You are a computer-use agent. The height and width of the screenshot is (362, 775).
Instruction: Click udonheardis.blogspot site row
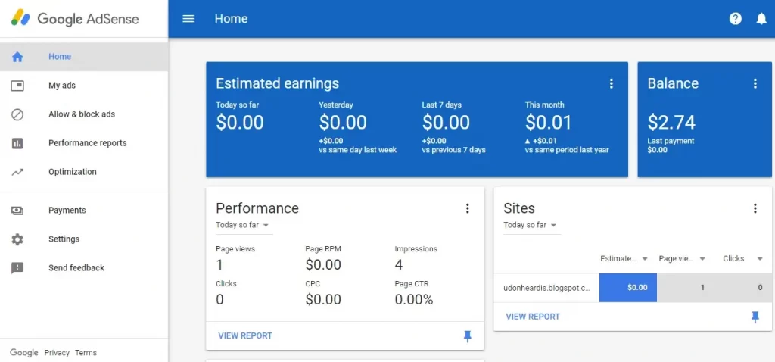point(633,287)
